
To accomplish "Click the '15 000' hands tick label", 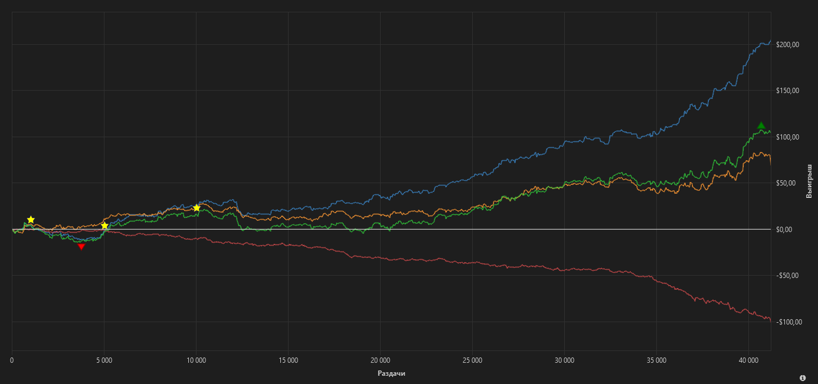I will click(x=288, y=360).
